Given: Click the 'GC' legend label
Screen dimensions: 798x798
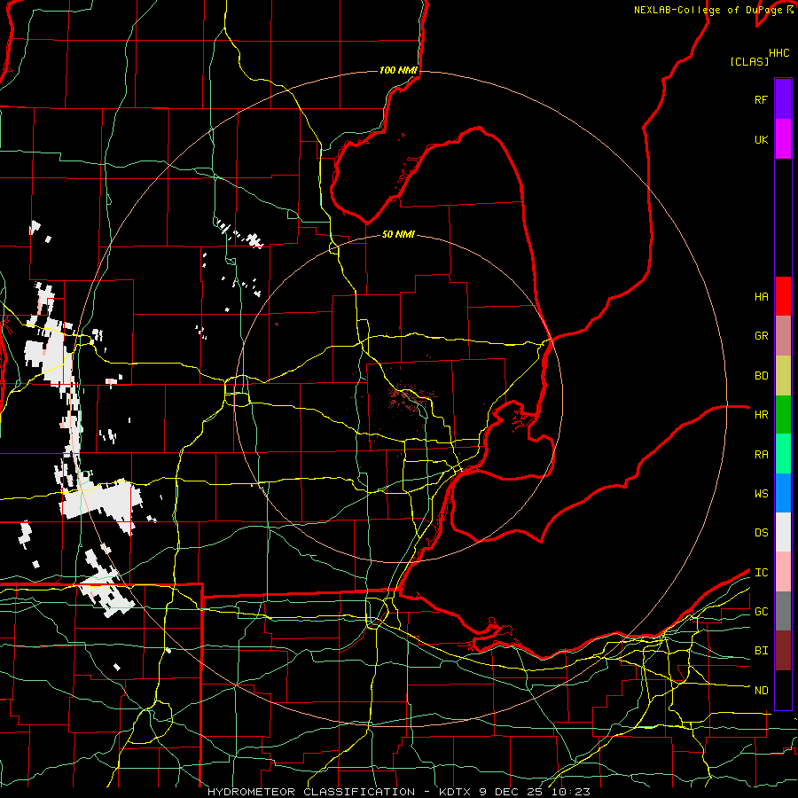Looking at the screenshot, I should coord(762,612).
